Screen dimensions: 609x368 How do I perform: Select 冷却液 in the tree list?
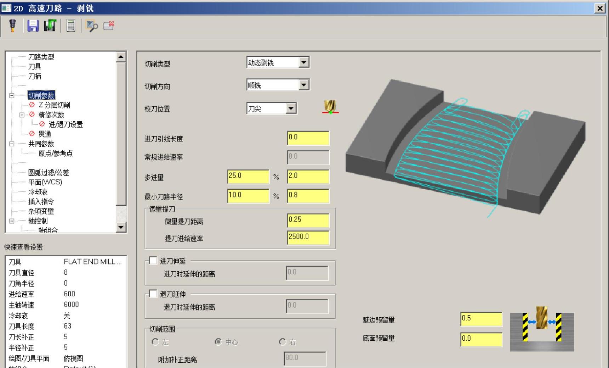pyautogui.click(x=38, y=192)
